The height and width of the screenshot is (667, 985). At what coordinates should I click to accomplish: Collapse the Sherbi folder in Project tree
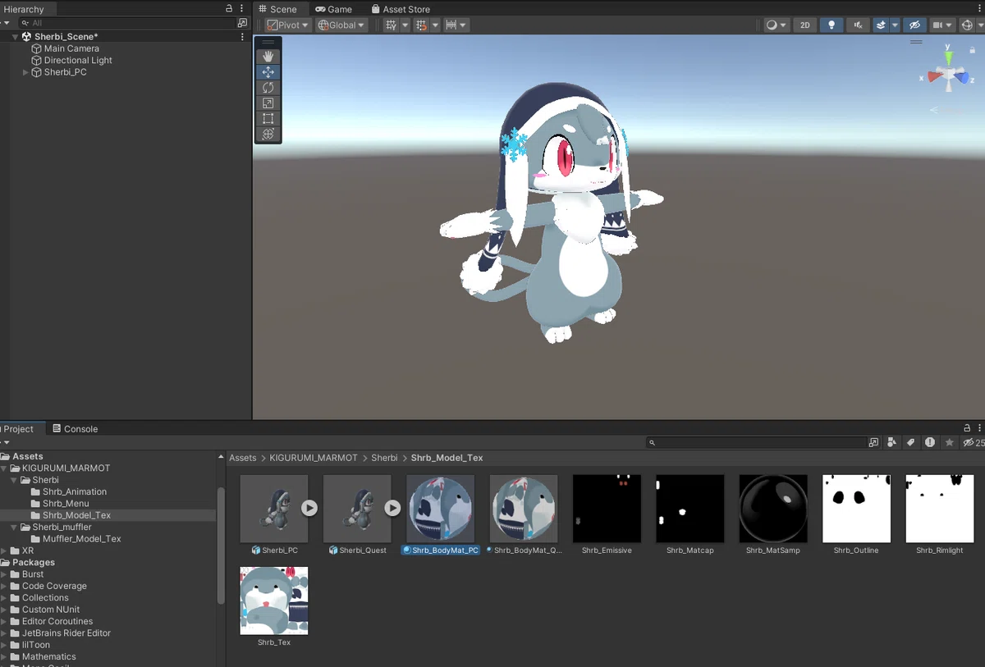[15, 480]
